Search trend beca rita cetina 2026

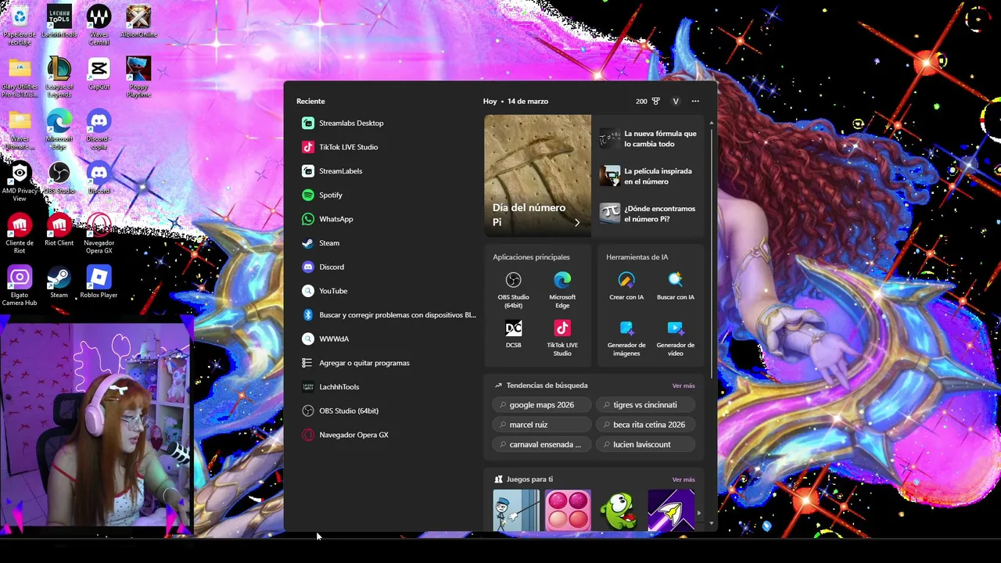[645, 425]
